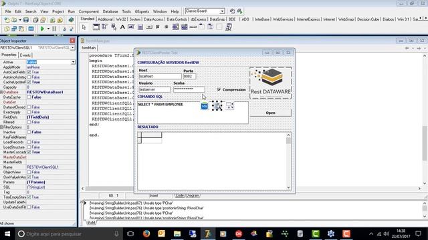The image size is (428, 240).
Task: Open the Run button dropdown arrow
Action: (48, 29)
